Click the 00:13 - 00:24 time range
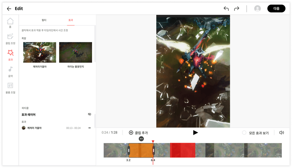Viewport: 292px width, 168px height. [x=73, y=128]
